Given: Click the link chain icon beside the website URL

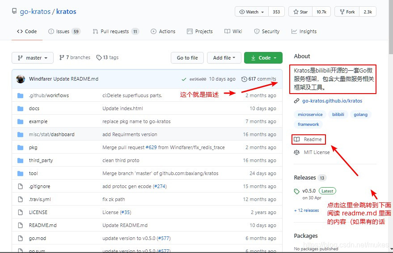Looking at the screenshot, I should point(297,101).
